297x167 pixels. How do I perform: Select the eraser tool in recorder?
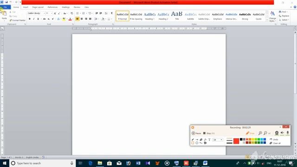click(x=201, y=140)
